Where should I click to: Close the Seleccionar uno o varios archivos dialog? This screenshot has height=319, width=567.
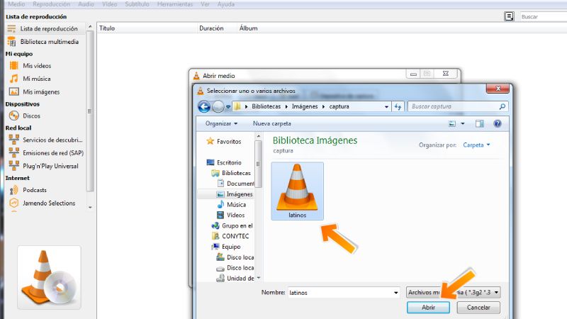pos(498,89)
